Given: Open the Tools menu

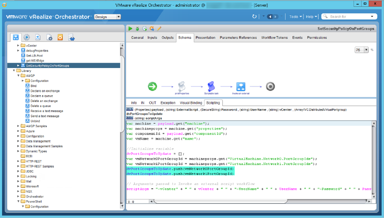Looking at the screenshot, I should click(x=295, y=17).
